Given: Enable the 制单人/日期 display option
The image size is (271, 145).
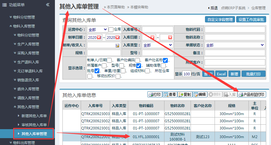Looking at the screenshot, I should point(109,60).
